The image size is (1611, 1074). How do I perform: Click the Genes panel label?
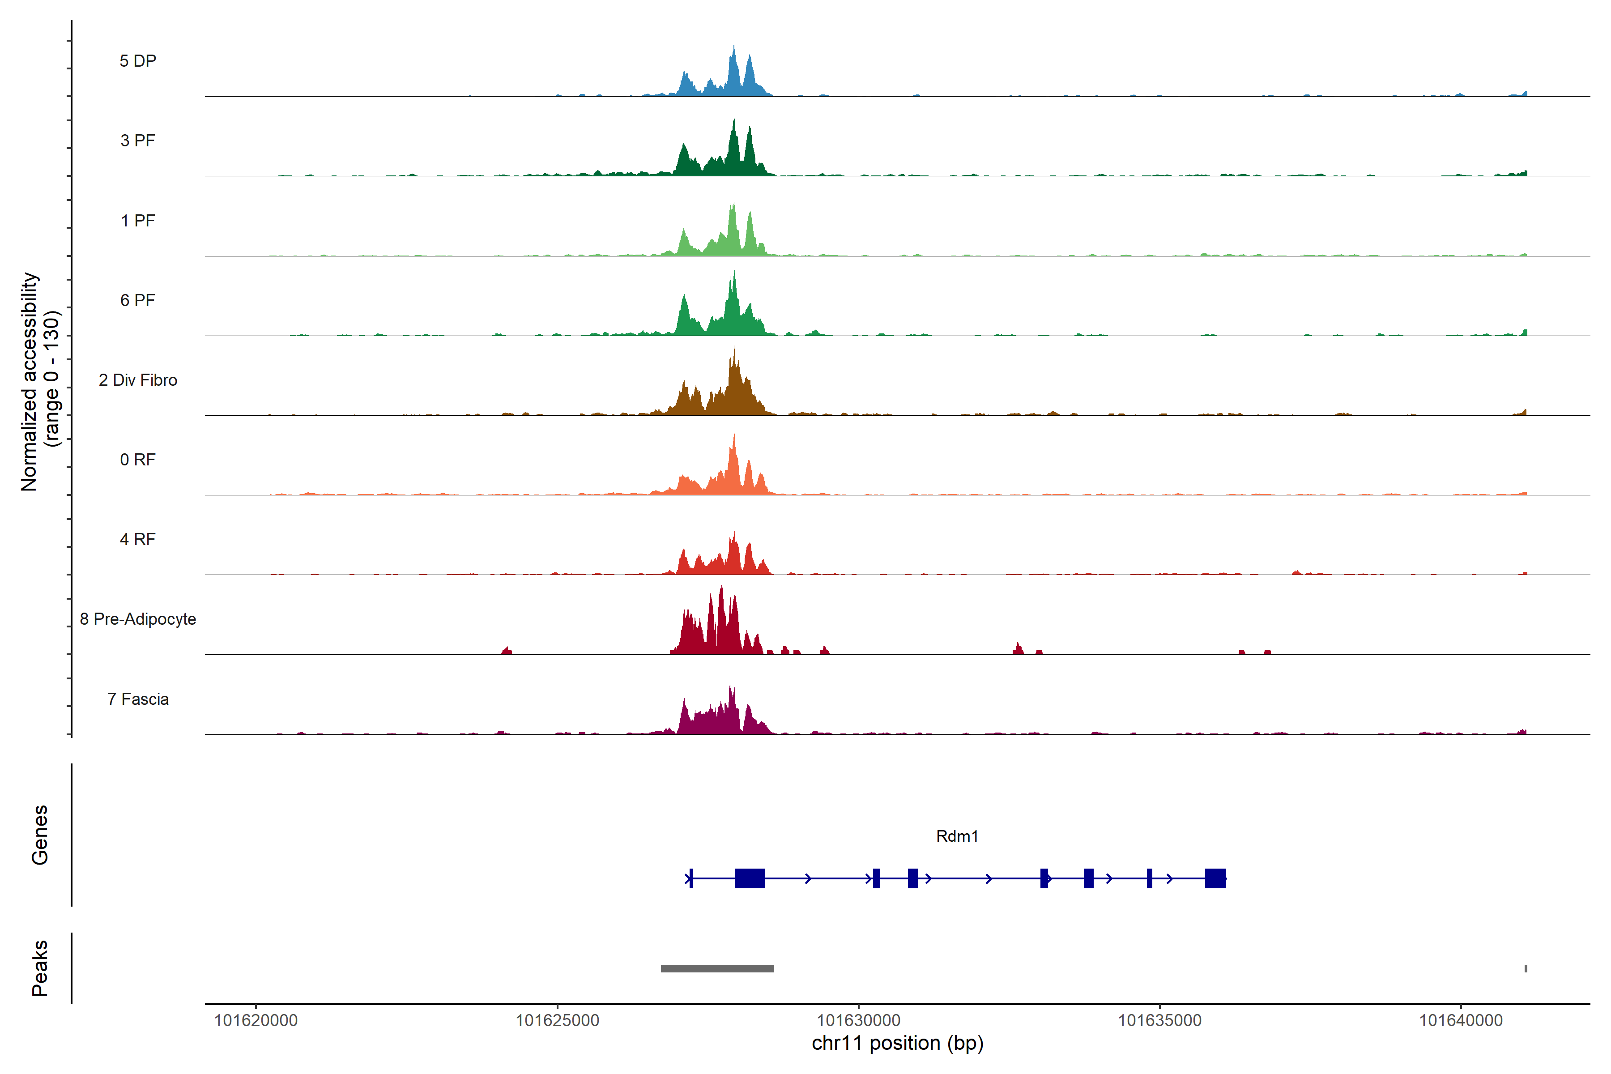click(40, 834)
